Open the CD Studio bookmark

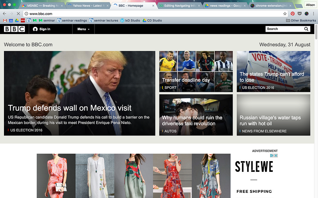pyautogui.click(x=152, y=21)
